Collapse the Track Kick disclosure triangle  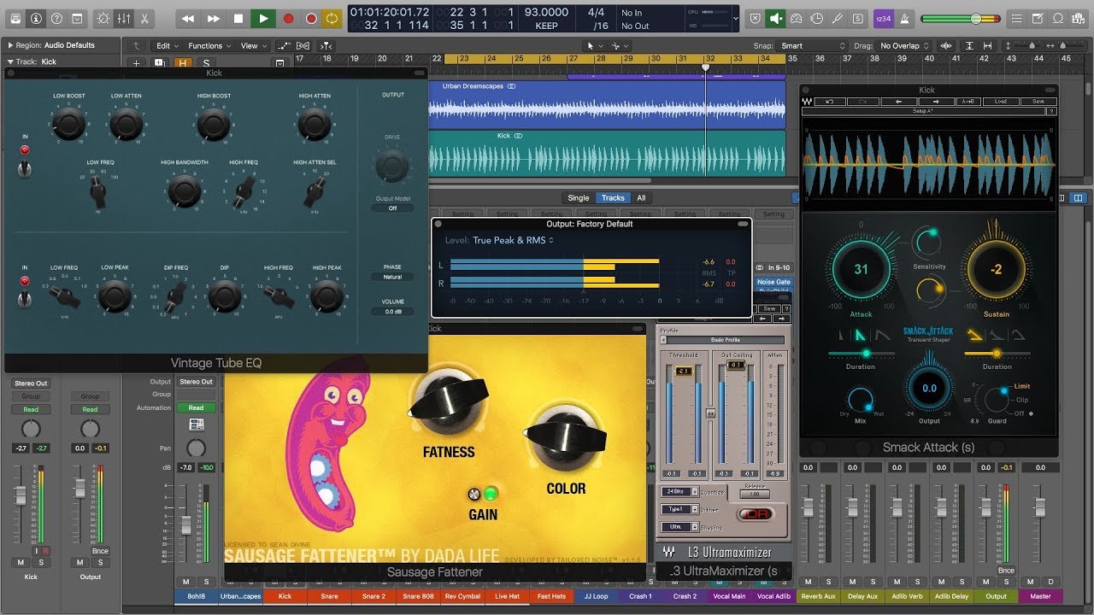(x=10, y=61)
